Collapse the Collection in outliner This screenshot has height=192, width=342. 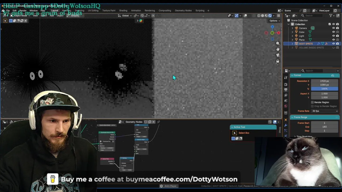tap(289, 24)
